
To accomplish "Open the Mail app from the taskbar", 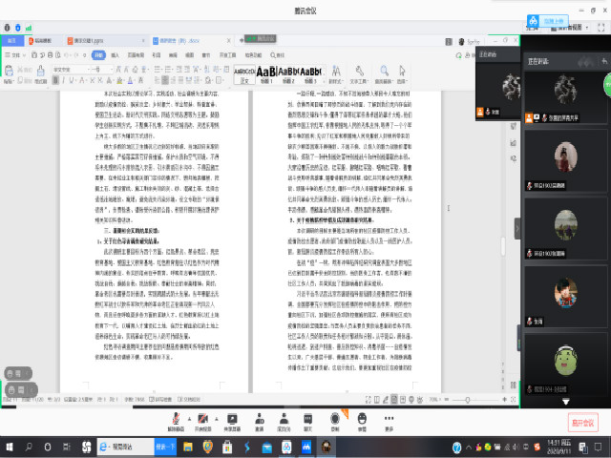I will [267, 448].
